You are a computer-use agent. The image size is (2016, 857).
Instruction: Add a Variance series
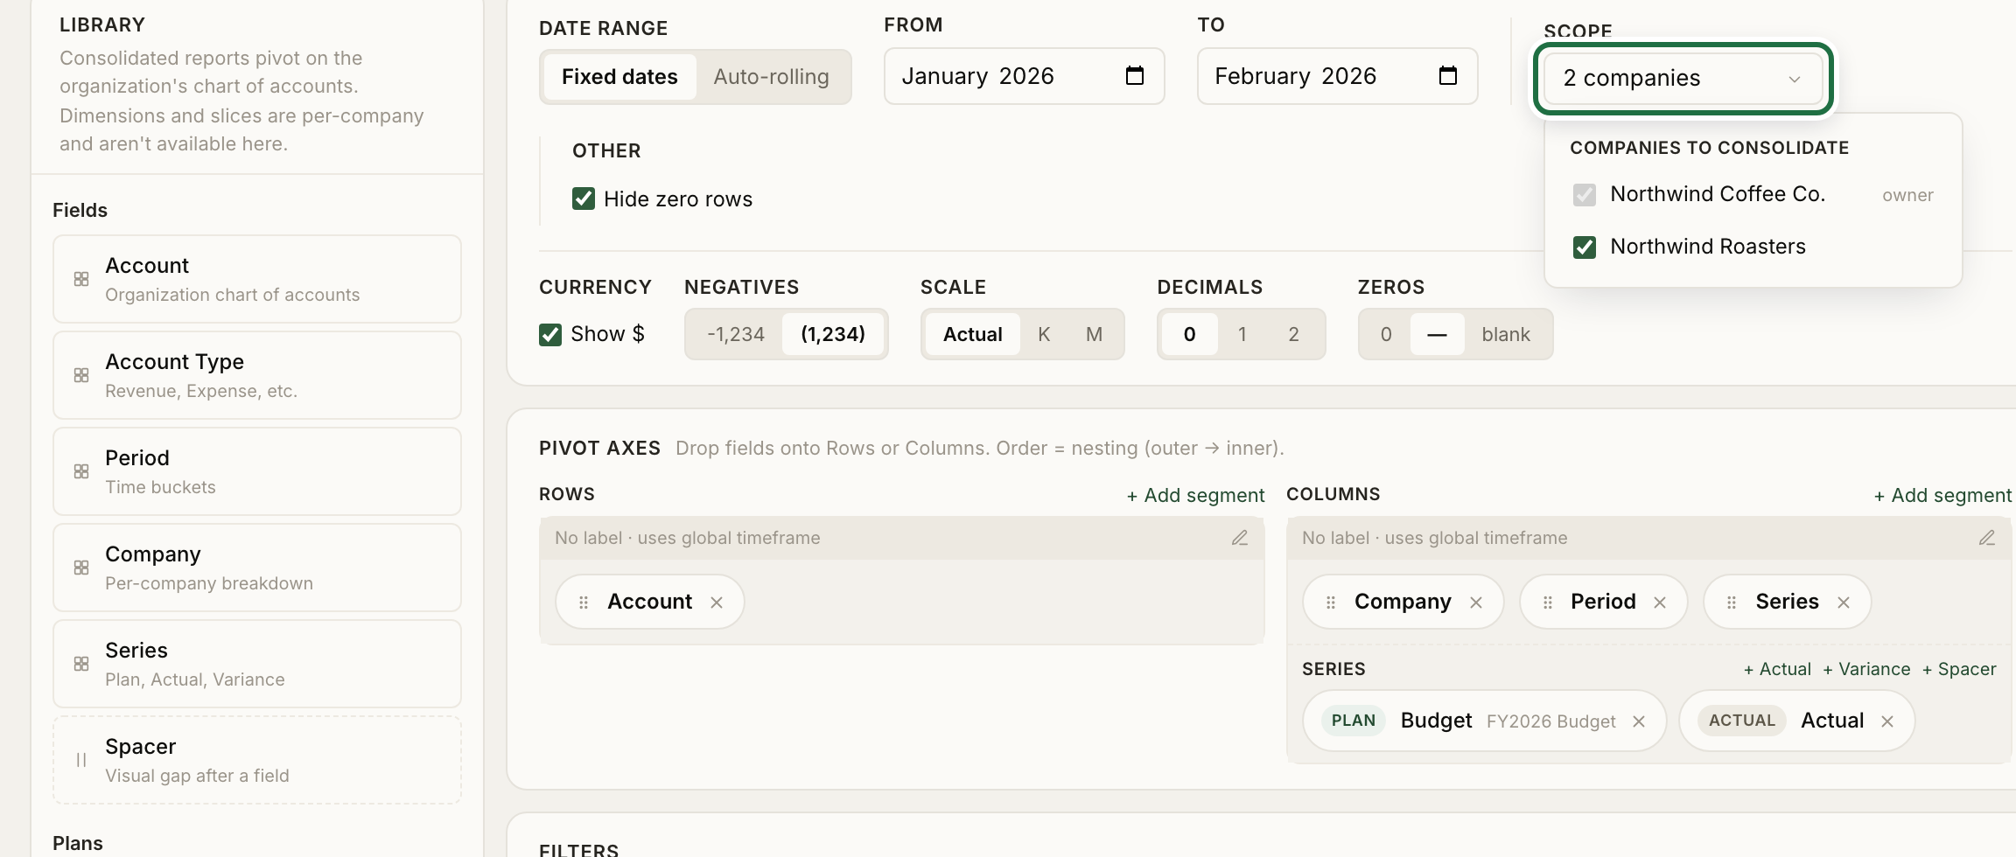point(1866,669)
